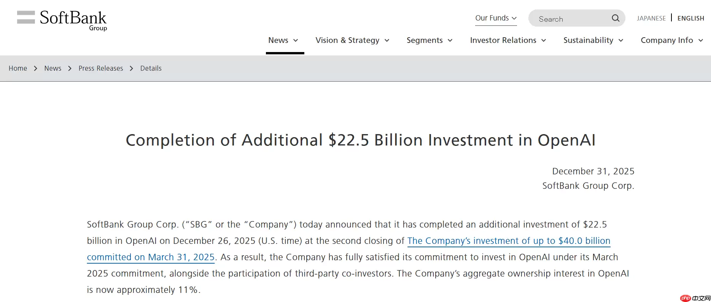Click the News breadcrumb link

click(x=52, y=68)
